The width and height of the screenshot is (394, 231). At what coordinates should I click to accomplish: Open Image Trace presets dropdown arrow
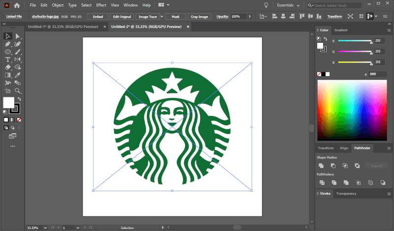tap(162, 17)
